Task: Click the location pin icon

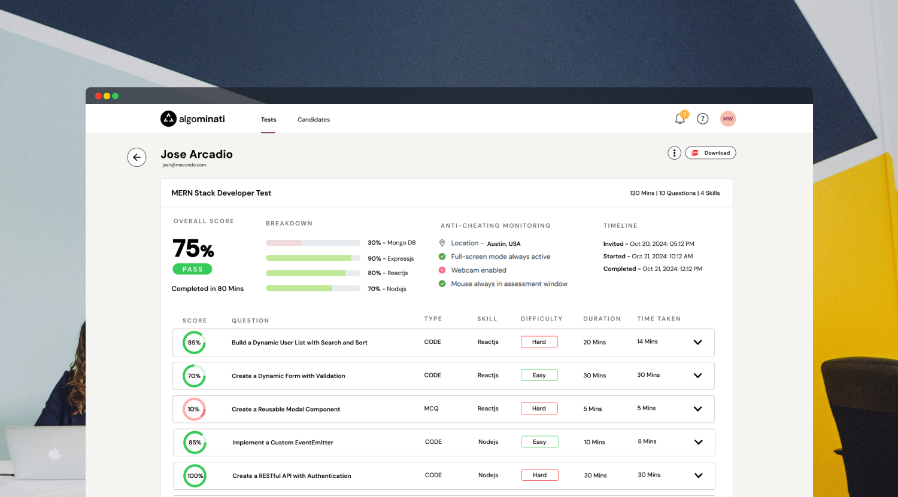Action: [442, 243]
